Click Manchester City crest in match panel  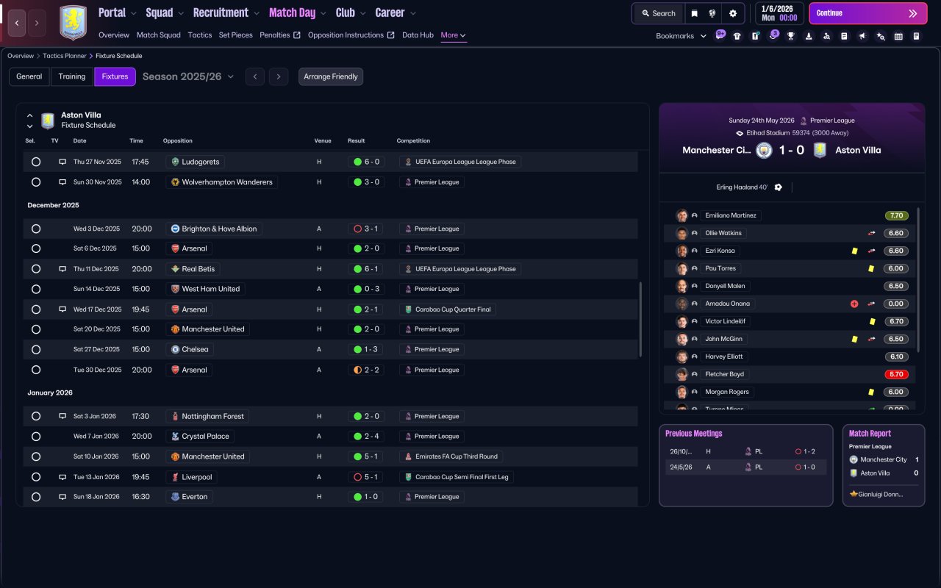(764, 150)
